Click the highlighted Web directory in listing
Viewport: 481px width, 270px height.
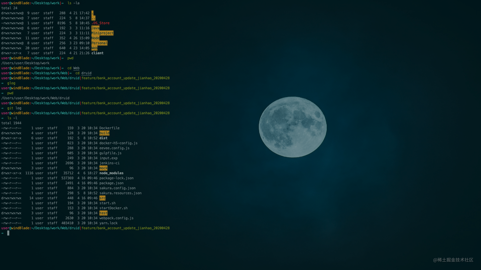[94, 48]
